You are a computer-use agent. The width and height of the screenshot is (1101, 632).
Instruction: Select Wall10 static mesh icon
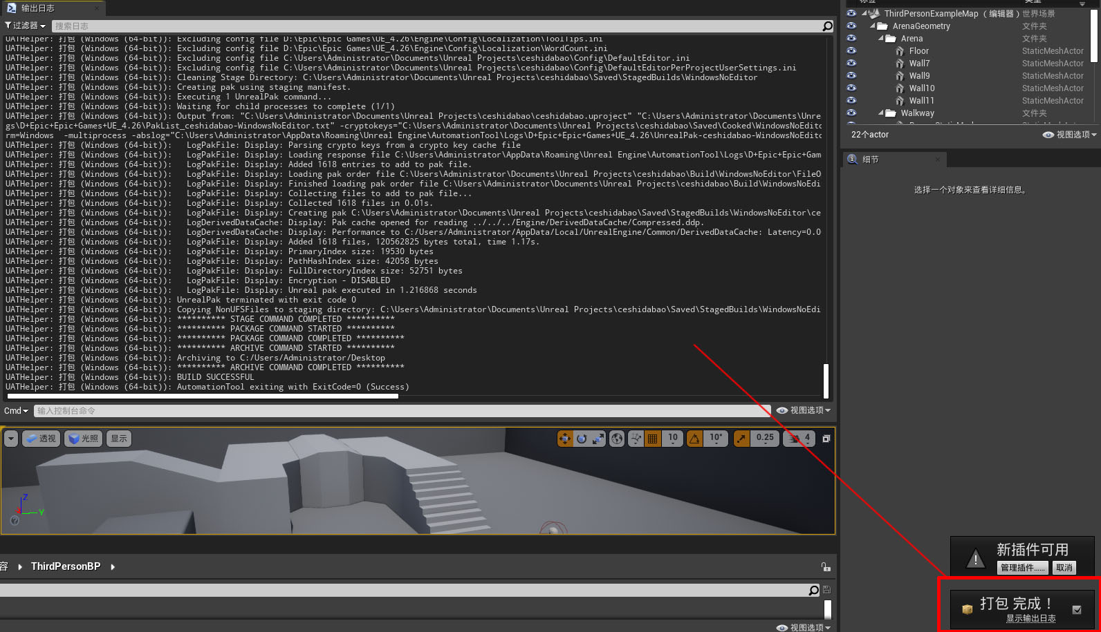[900, 88]
